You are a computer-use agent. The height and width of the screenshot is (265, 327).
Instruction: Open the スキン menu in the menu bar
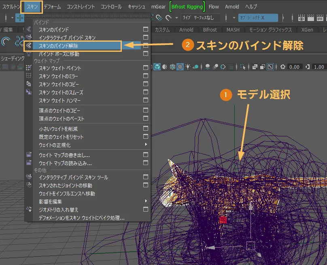point(32,7)
